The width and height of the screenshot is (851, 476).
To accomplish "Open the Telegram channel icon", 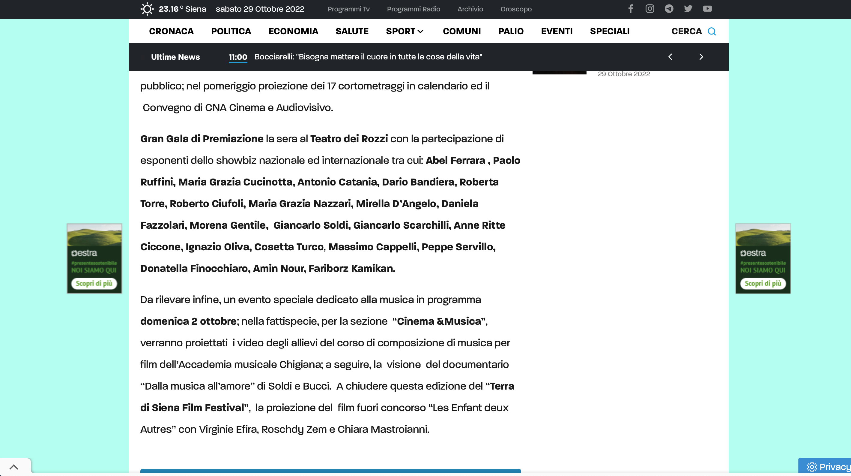I will [669, 9].
